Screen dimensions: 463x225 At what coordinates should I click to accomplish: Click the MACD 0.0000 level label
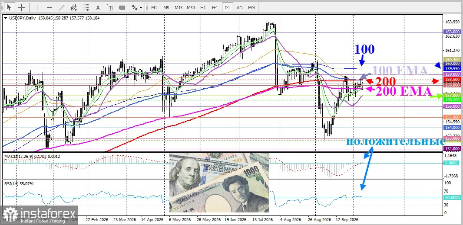pyautogui.click(x=452, y=163)
